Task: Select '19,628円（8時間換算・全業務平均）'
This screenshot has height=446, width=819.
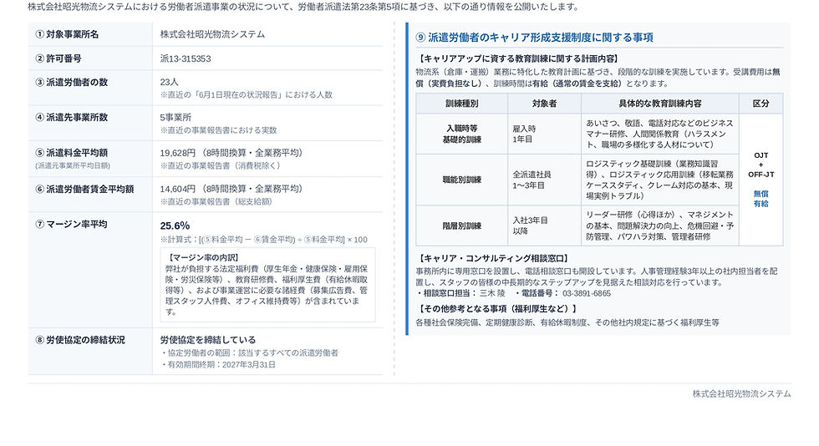Action: tap(231, 153)
